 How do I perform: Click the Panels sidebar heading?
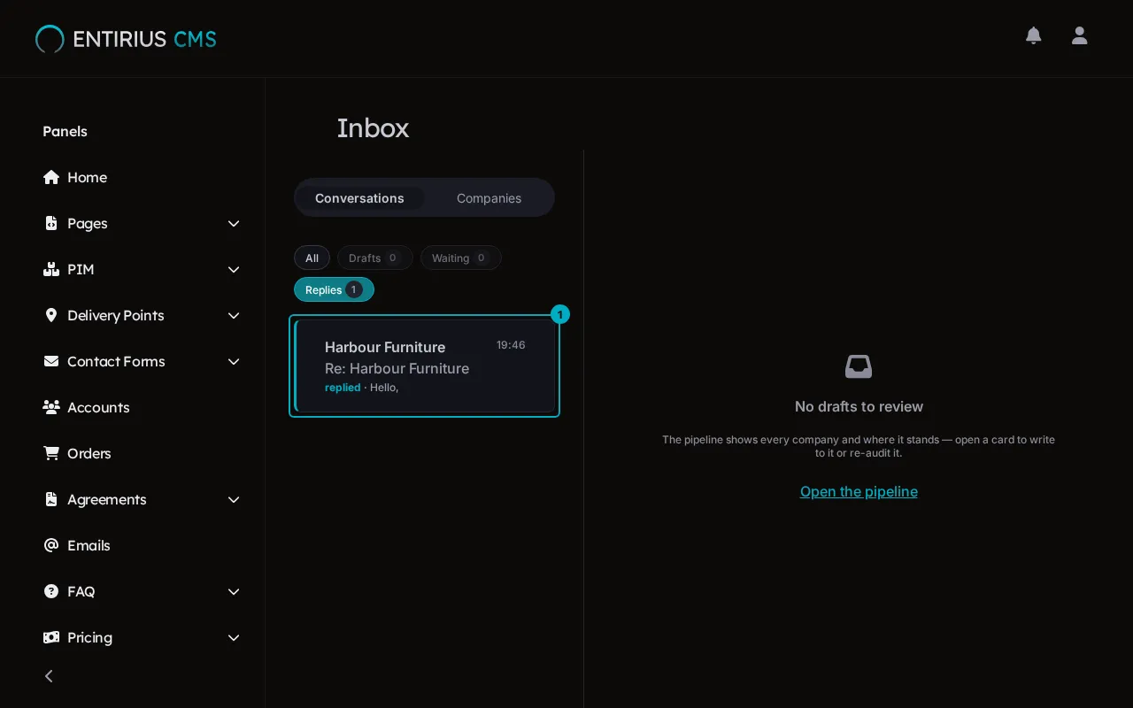pos(65,131)
